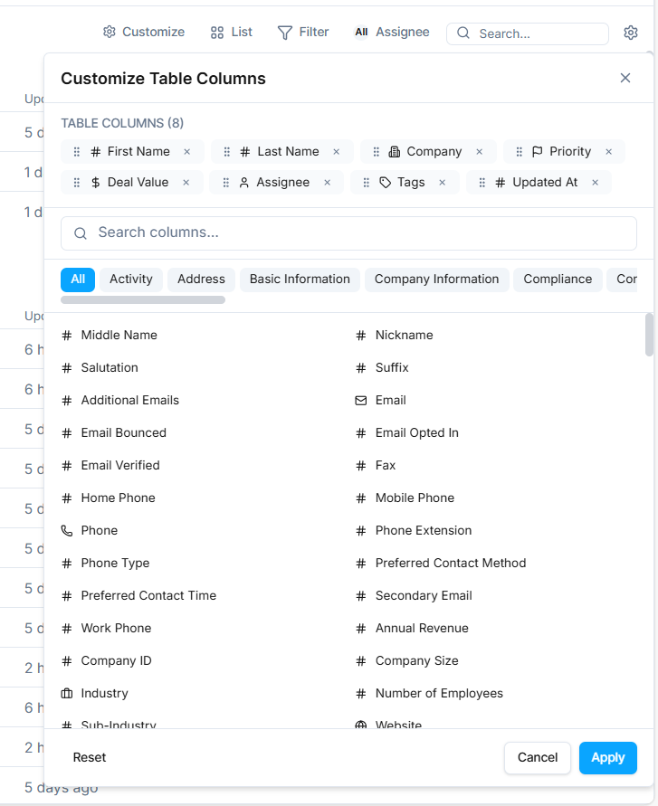658x806 pixels.
Task: Add the Phone column option
Action: [x=99, y=530]
